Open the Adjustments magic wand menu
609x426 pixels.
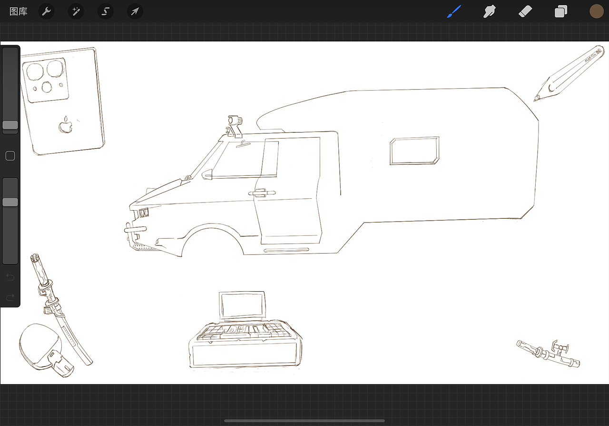(76, 11)
